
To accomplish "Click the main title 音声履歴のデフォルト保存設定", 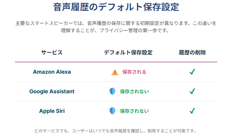I will tap(116, 7).
